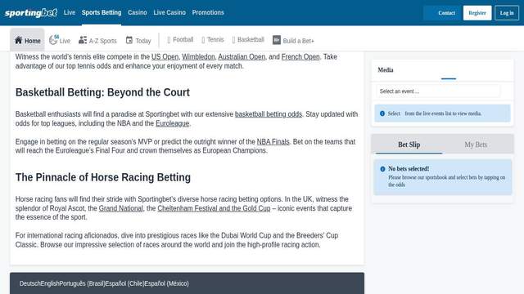
Task: Click the info icon in media notice
Action: click(x=382, y=114)
